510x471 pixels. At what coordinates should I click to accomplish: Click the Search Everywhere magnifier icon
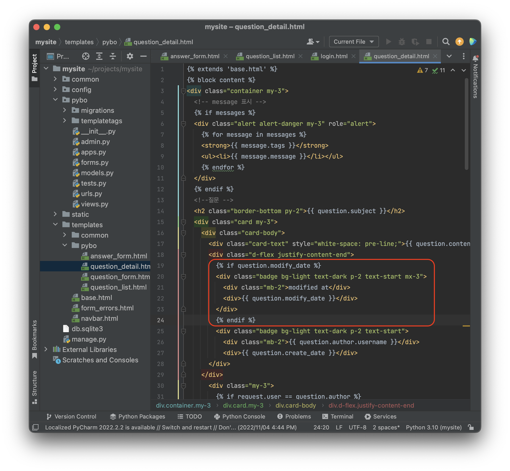point(446,42)
